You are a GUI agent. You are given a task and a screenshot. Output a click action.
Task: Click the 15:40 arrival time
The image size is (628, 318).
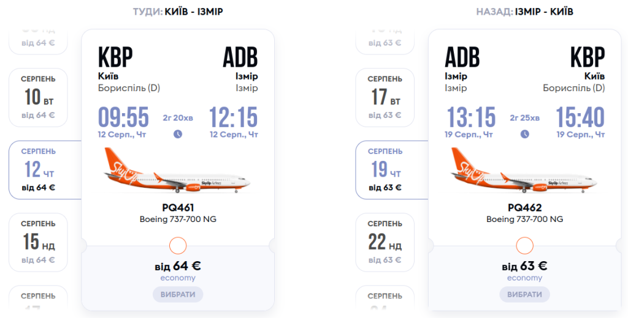point(580,117)
